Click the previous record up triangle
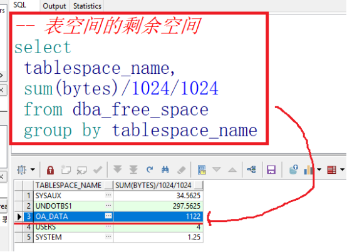The width and height of the screenshot is (347, 252). tap(232, 169)
